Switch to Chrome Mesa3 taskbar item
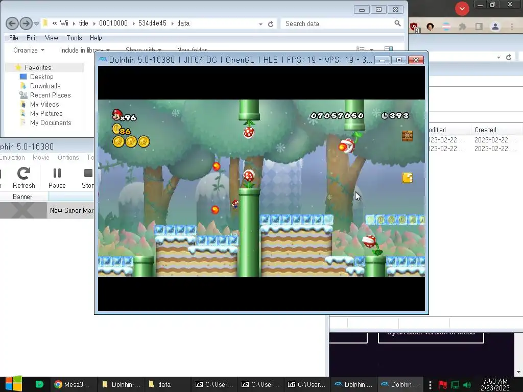 pyautogui.click(x=73, y=384)
